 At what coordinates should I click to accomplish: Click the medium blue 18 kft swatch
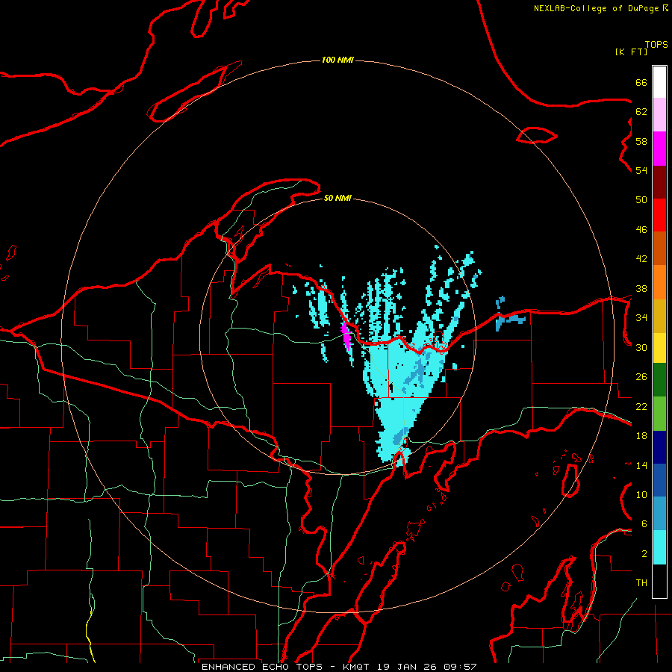point(659,480)
